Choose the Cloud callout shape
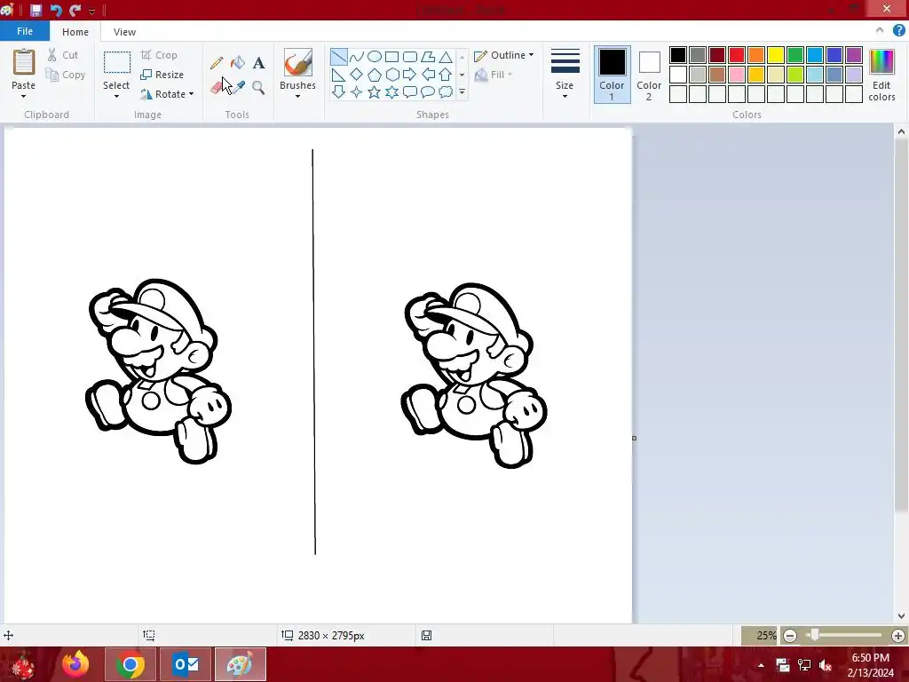 click(x=446, y=91)
